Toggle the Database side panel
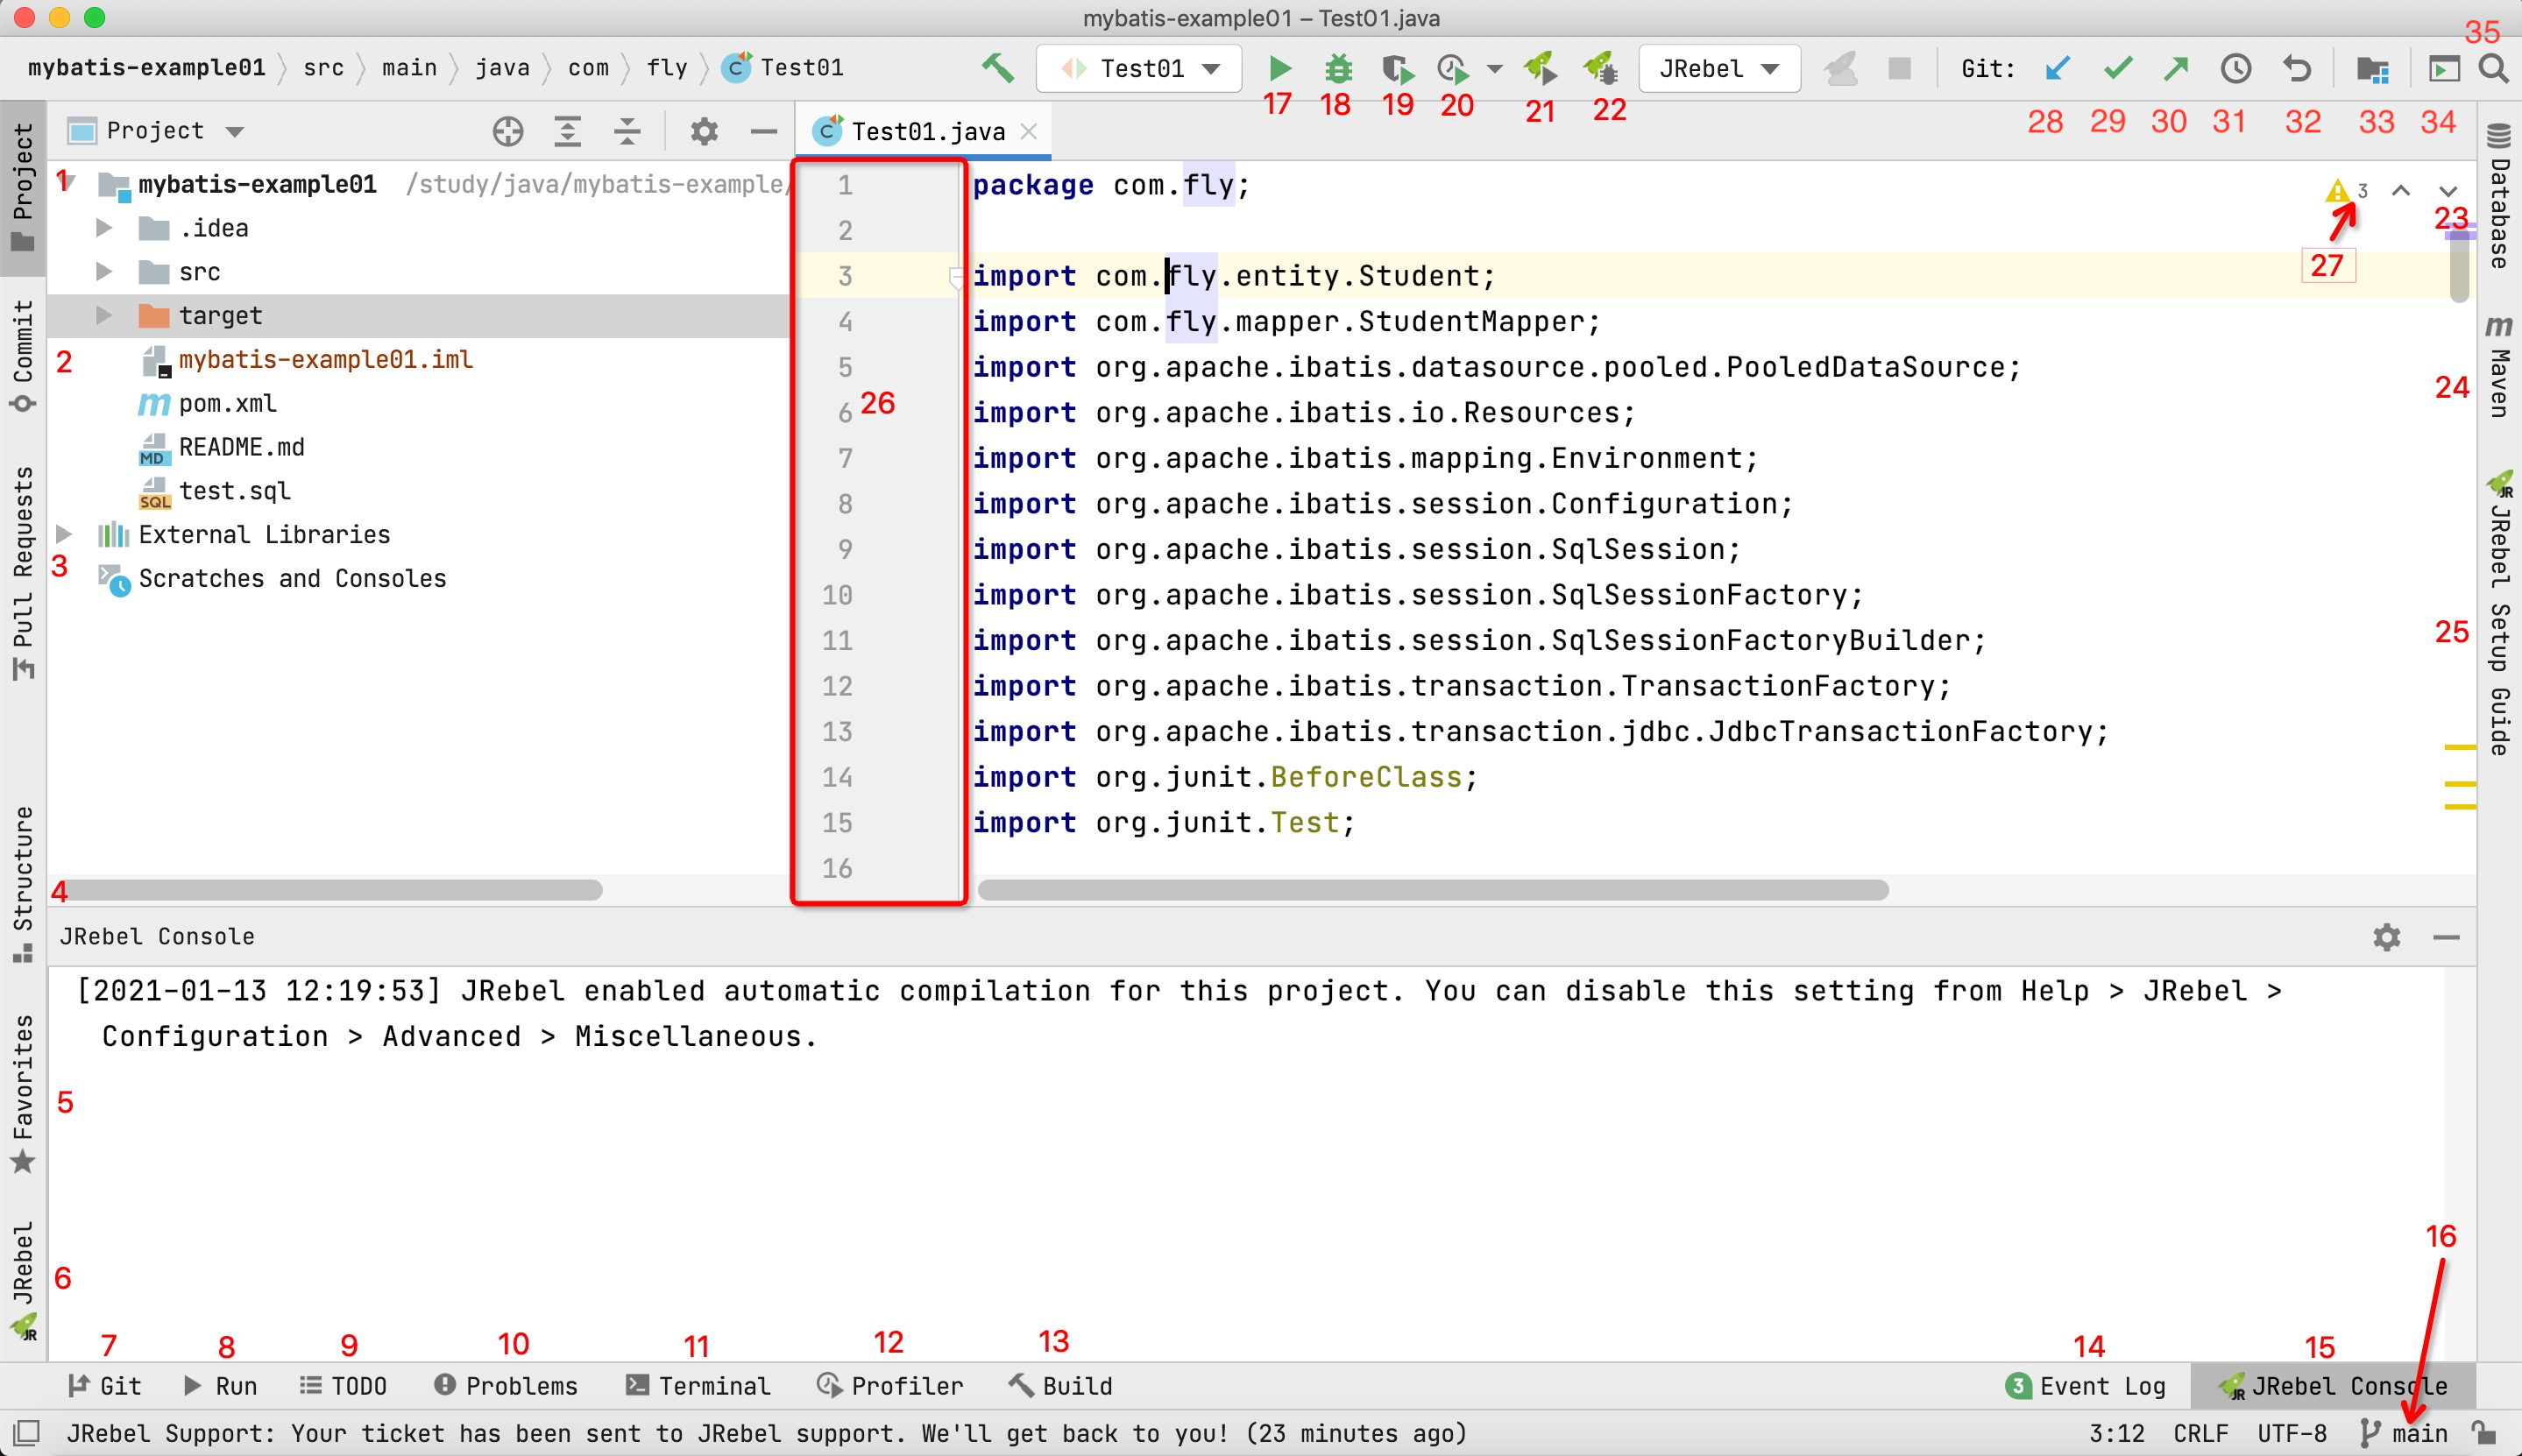2522x1456 pixels. [2499, 196]
